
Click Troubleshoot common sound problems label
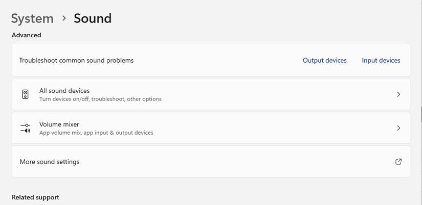click(76, 60)
